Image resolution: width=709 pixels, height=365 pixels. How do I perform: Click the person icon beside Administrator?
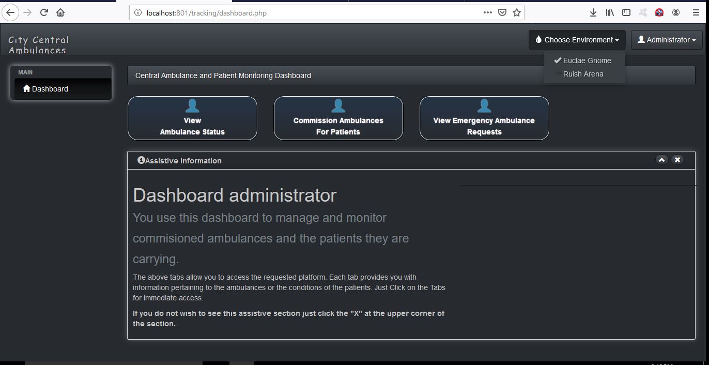pos(641,40)
